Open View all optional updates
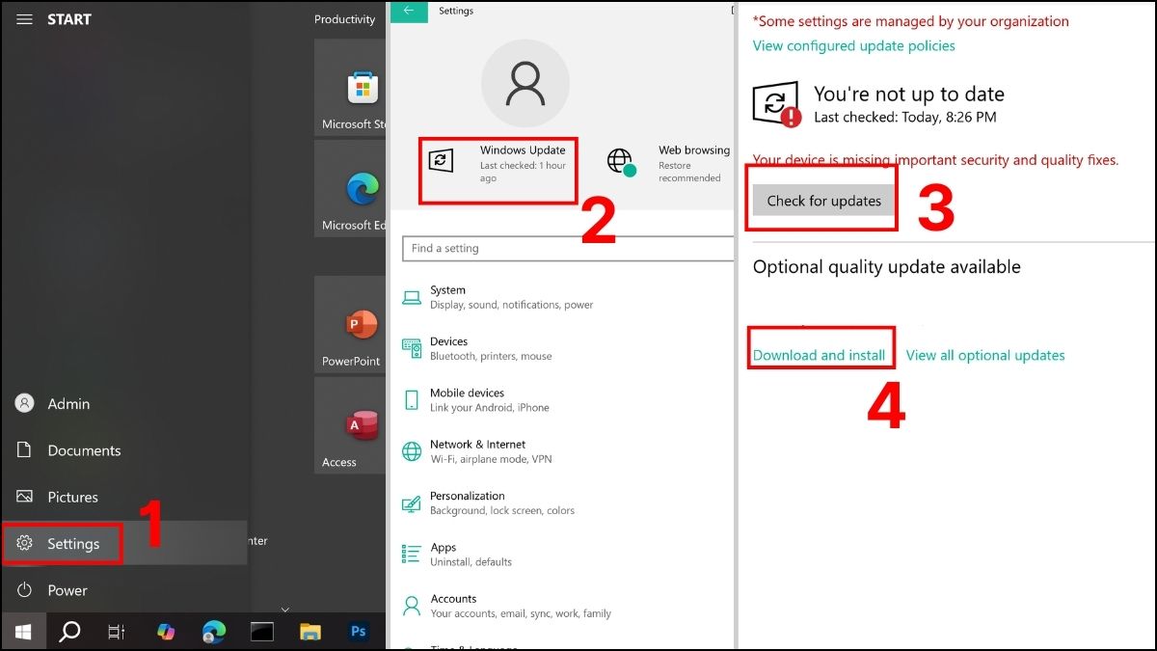The height and width of the screenshot is (651, 1157). tap(985, 355)
